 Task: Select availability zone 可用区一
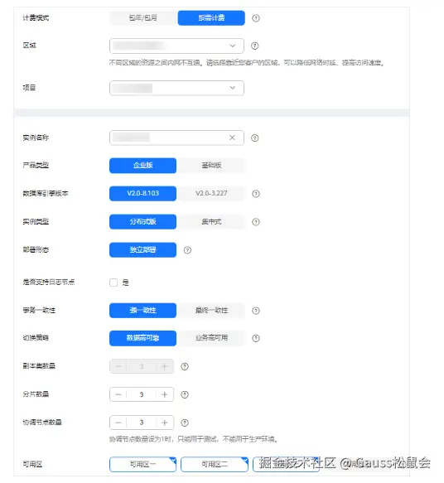click(x=142, y=464)
